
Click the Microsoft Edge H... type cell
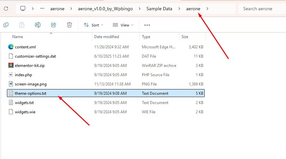coord(158,47)
